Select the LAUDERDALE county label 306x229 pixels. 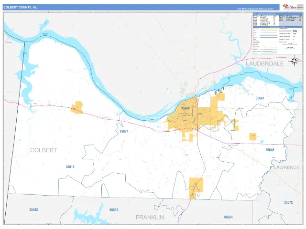coord(264,63)
